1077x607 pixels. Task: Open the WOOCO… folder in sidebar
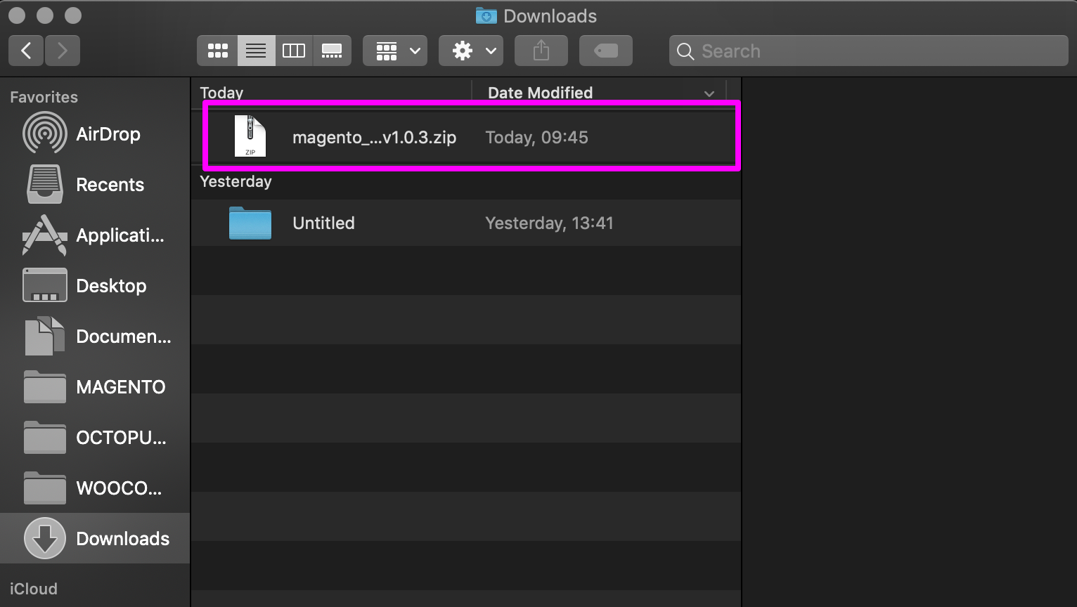(95, 488)
